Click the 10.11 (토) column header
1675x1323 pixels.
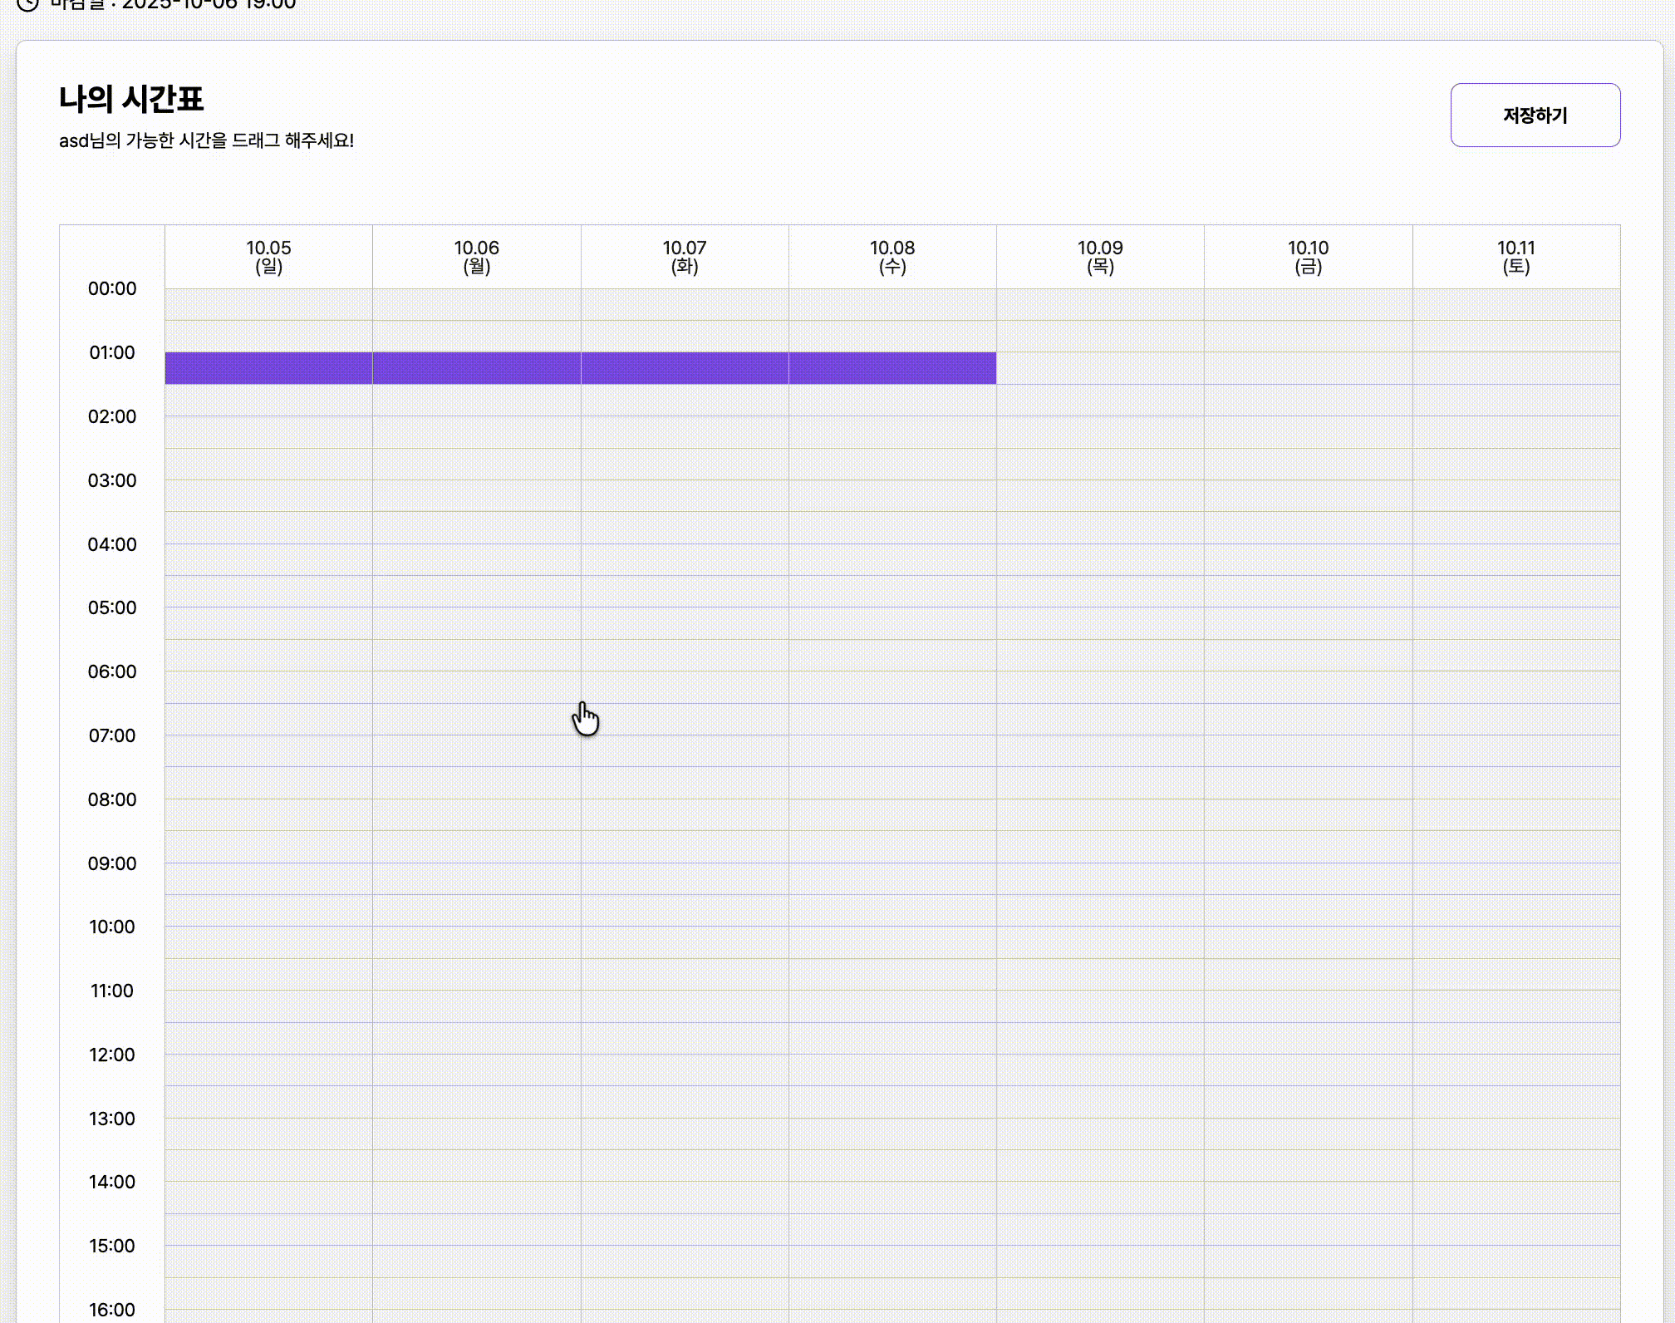1516,257
